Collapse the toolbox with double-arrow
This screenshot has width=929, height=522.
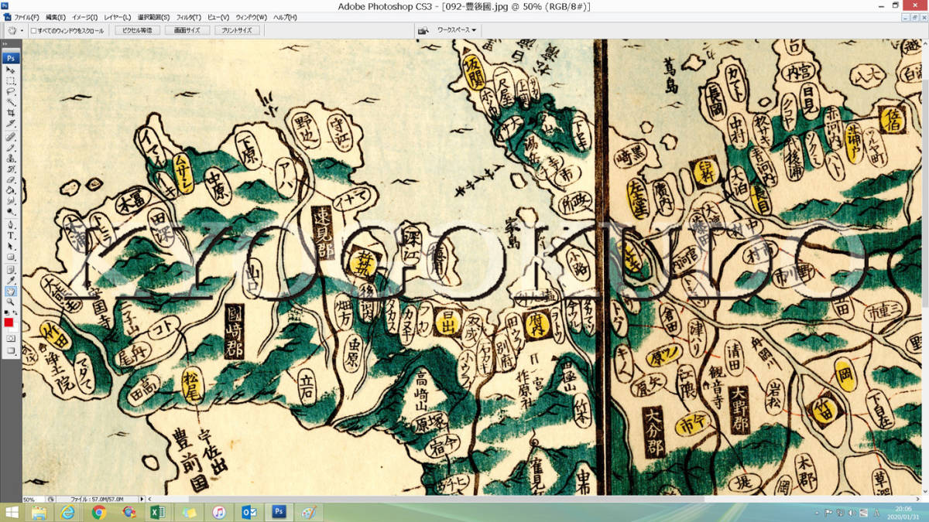tap(5, 44)
